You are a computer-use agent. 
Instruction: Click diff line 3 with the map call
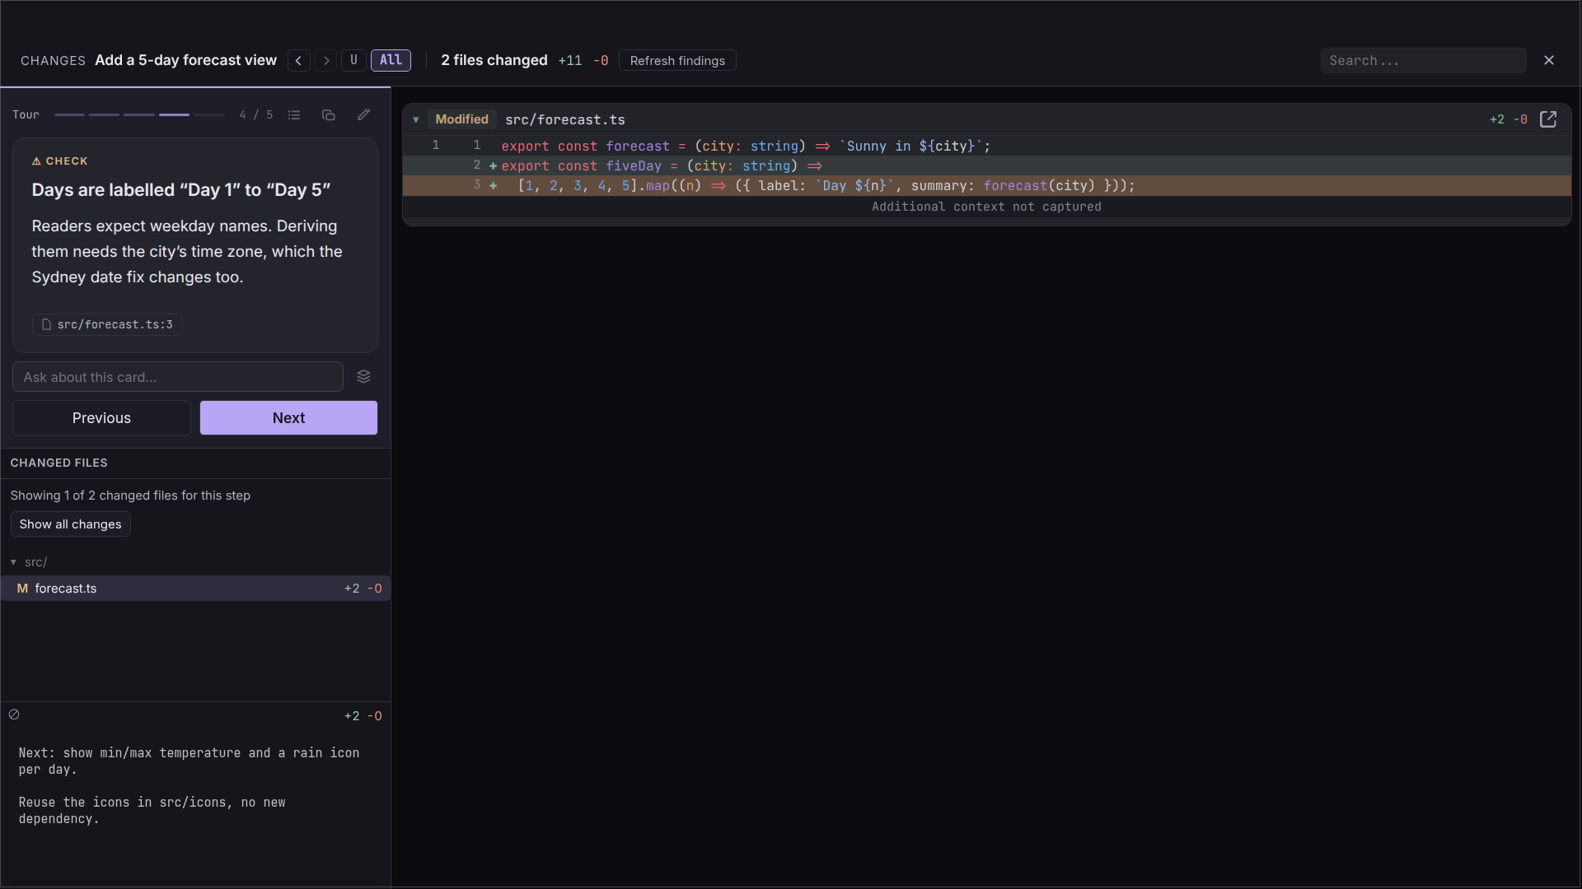[986, 186]
